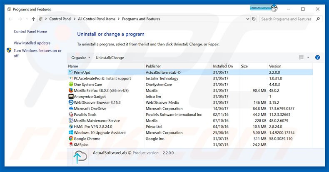Sort by the Name column header
Viewport: 329px width, 172px height.
(x=106, y=66)
